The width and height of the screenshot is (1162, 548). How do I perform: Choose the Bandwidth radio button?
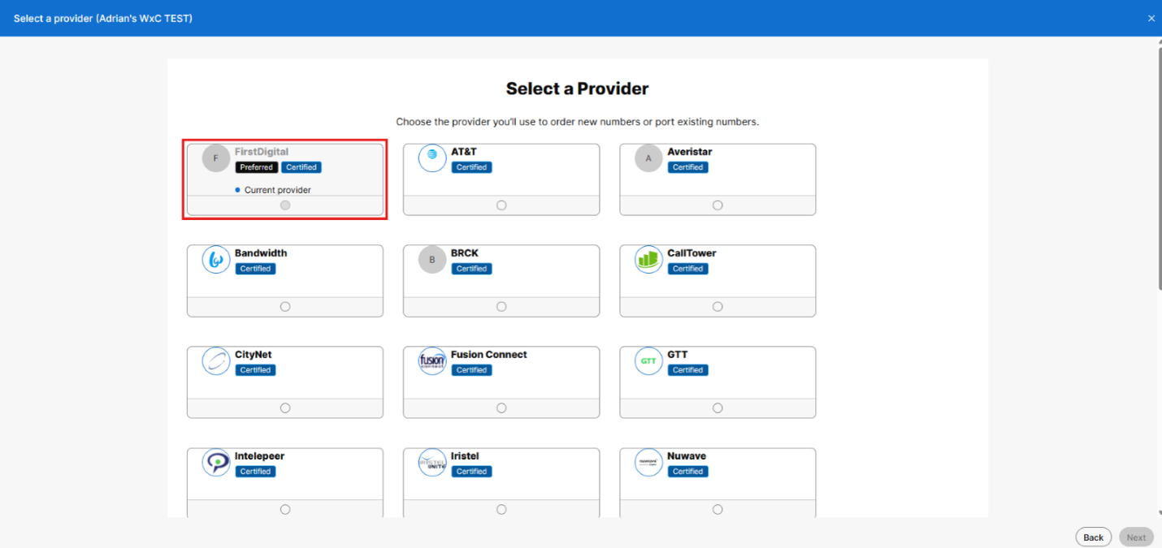click(x=285, y=307)
